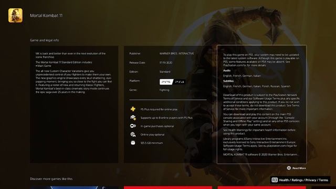The image size is (336, 189).
Task: Click the Read More circle button icon
Action: [x=289, y=168]
